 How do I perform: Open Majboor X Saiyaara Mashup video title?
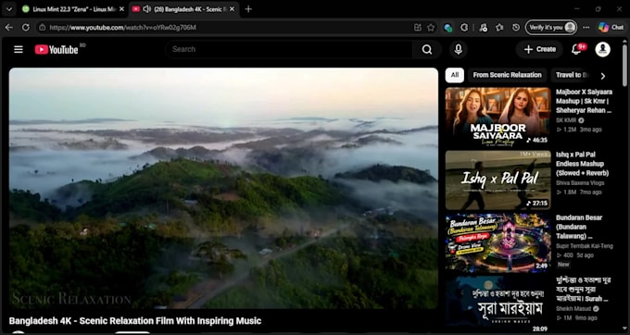click(x=584, y=101)
